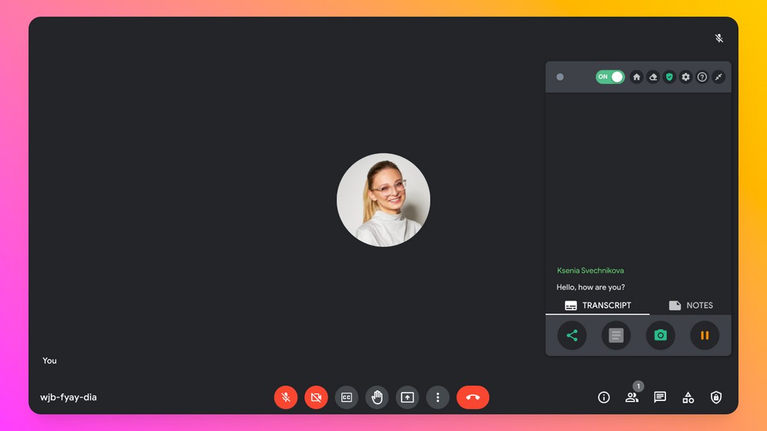The height and width of the screenshot is (431, 767).
Task: Turn off the green ON transcription switch
Action: pos(610,77)
